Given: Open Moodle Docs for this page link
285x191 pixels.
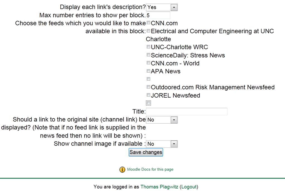Looking at the screenshot, I should [x=150, y=169].
